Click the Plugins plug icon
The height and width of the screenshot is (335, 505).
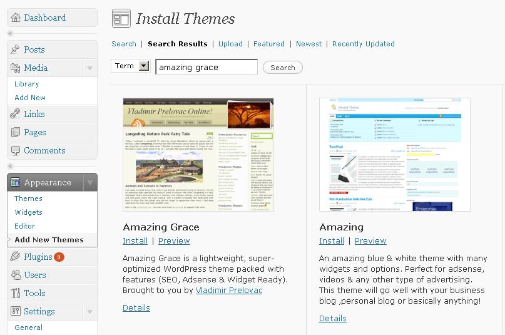pos(16,257)
